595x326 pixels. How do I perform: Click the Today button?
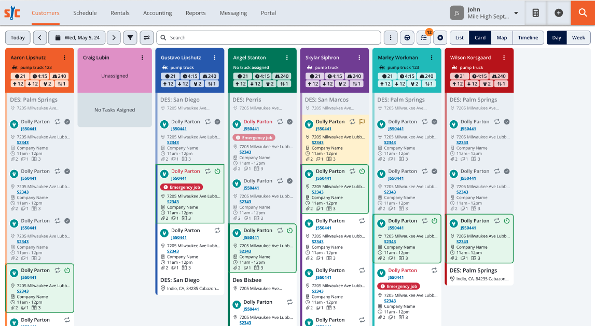[x=18, y=37]
